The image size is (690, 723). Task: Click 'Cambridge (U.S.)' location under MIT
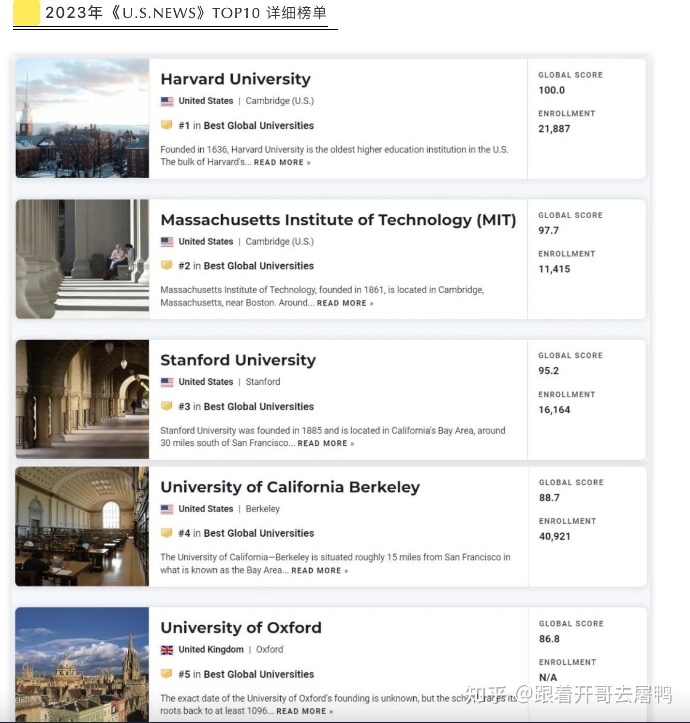(x=280, y=241)
